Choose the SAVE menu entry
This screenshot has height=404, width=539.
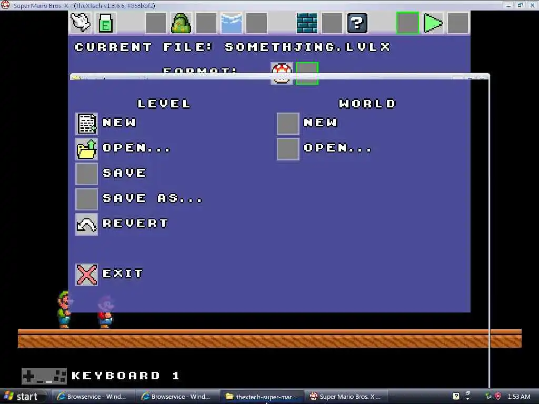(124, 173)
